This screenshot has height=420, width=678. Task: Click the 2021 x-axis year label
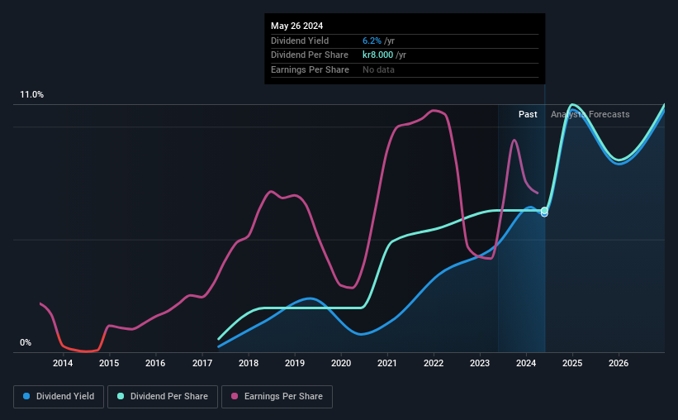click(x=387, y=363)
